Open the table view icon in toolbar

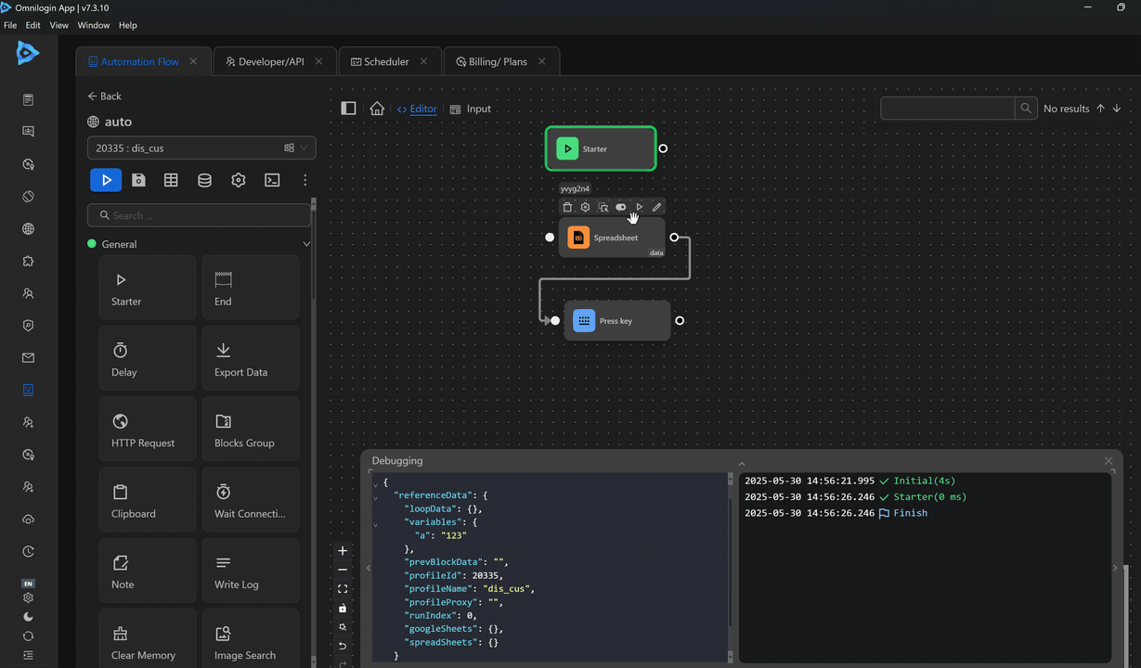pos(171,180)
